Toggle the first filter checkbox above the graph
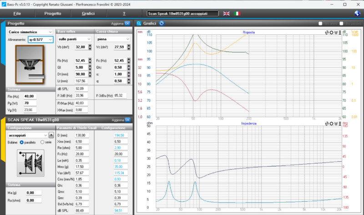The height and width of the screenshot is (215, 364). (321, 23)
